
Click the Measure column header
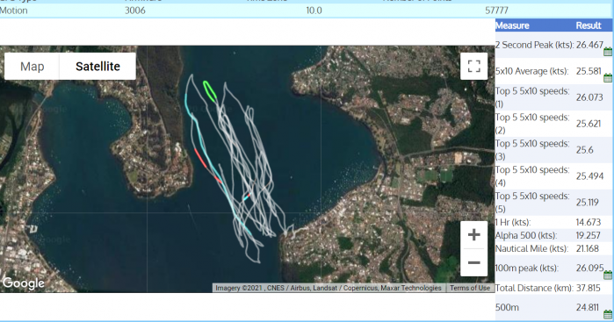512,25
